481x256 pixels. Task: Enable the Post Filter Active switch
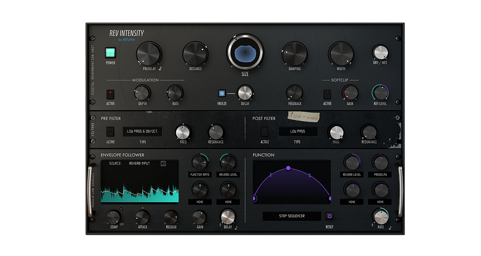click(265, 132)
